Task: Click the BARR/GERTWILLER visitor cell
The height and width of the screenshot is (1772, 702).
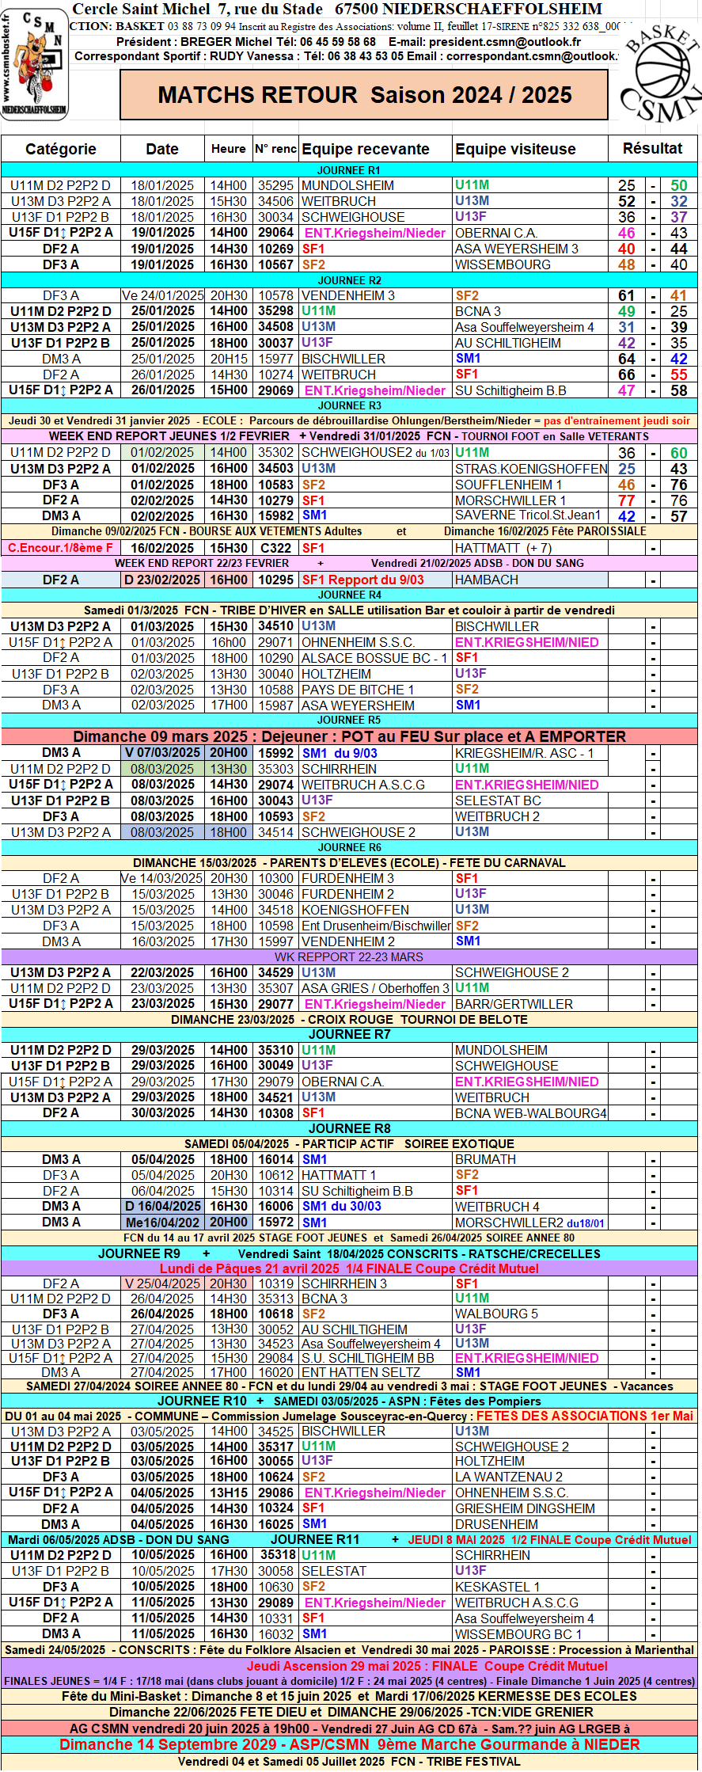Action: [x=531, y=1004]
